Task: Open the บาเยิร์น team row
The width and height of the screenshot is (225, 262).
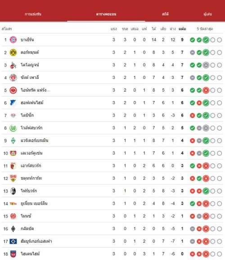Action: [112, 40]
